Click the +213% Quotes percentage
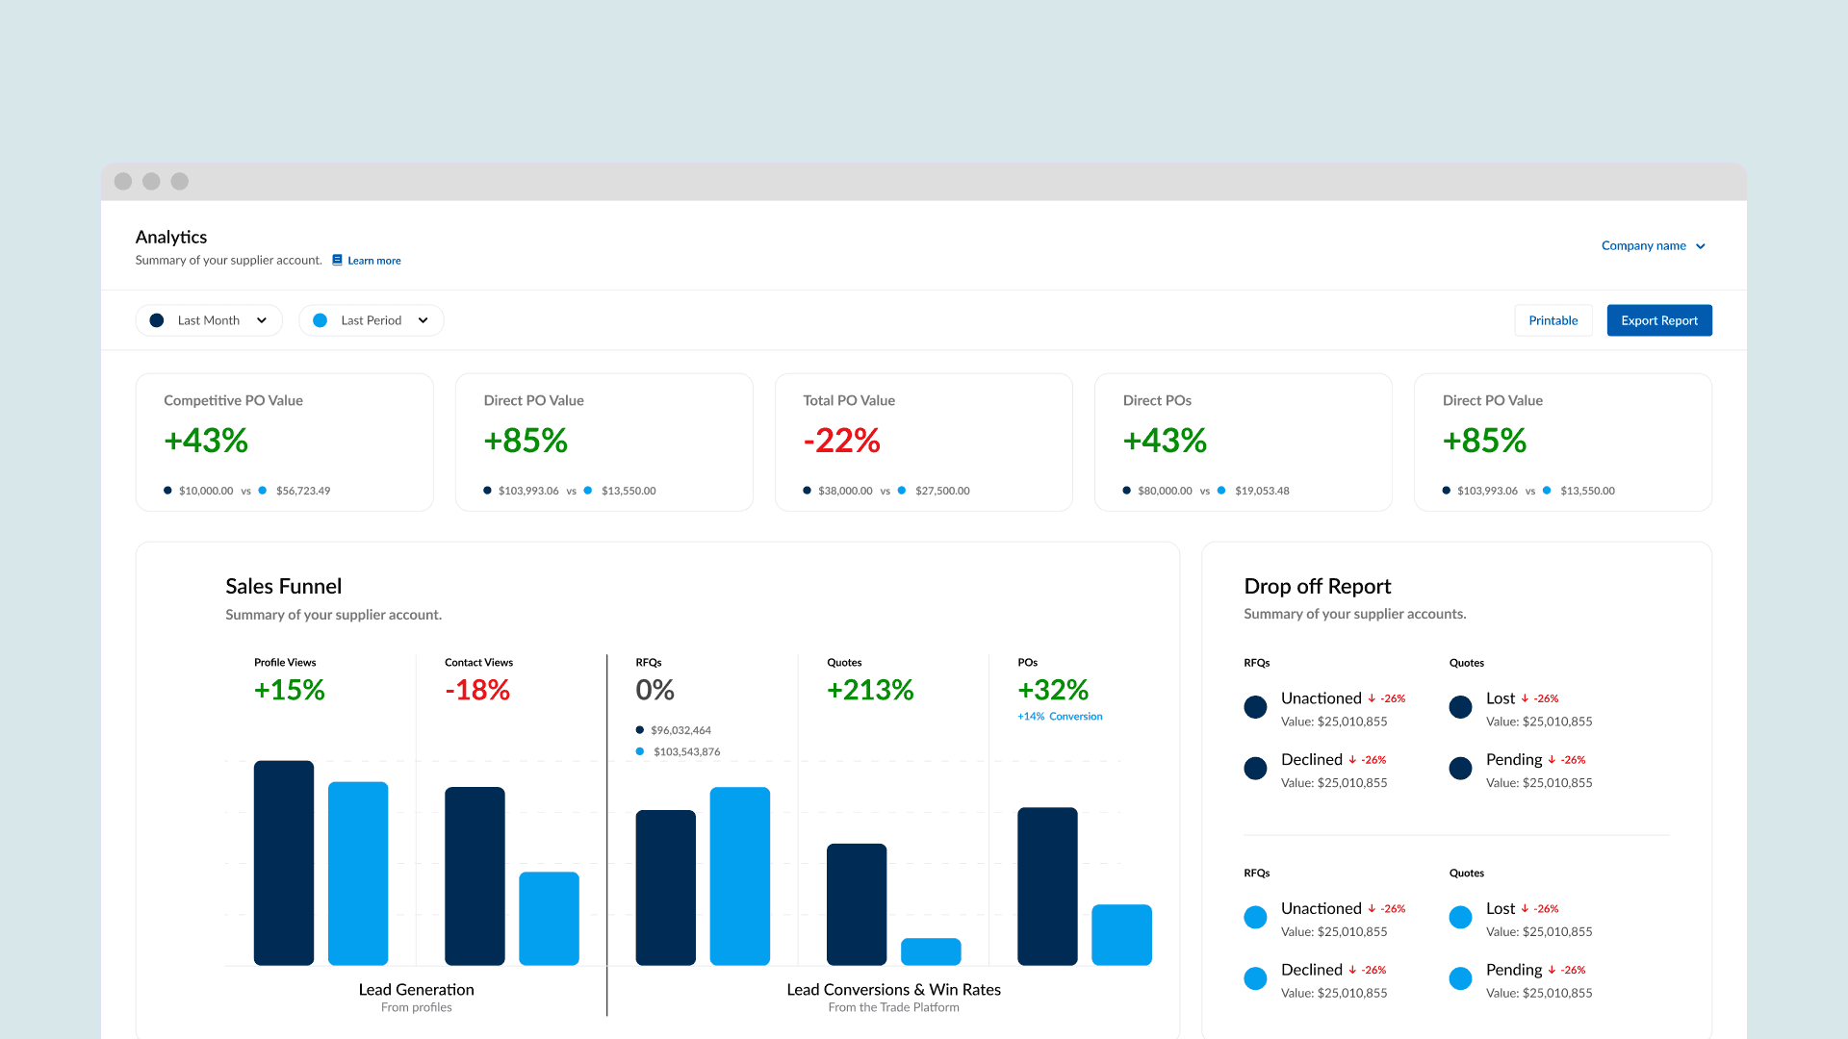The height and width of the screenshot is (1039, 1848). 870,690
